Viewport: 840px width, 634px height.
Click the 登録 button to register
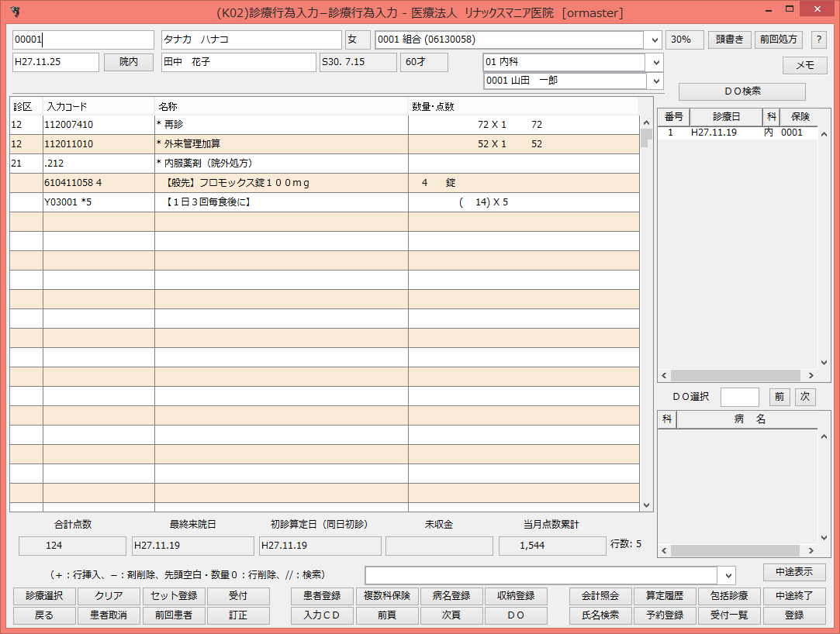point(793,615)
